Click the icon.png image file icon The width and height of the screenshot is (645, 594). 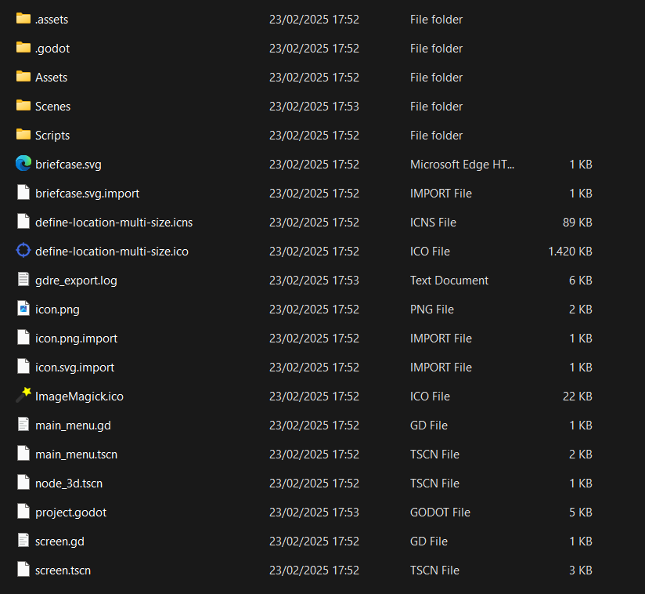tap(23, 309)
